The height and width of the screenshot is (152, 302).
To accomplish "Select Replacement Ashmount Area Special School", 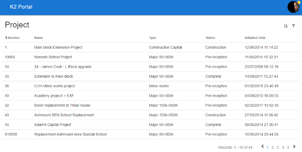I will pyautogui.click(x=70, y=134).
